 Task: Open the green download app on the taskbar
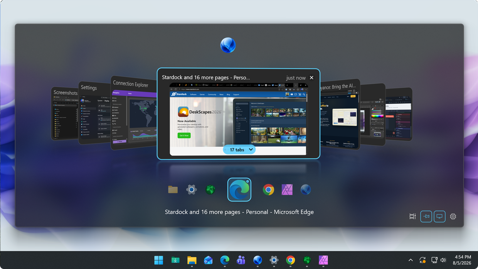coord(175,260)
